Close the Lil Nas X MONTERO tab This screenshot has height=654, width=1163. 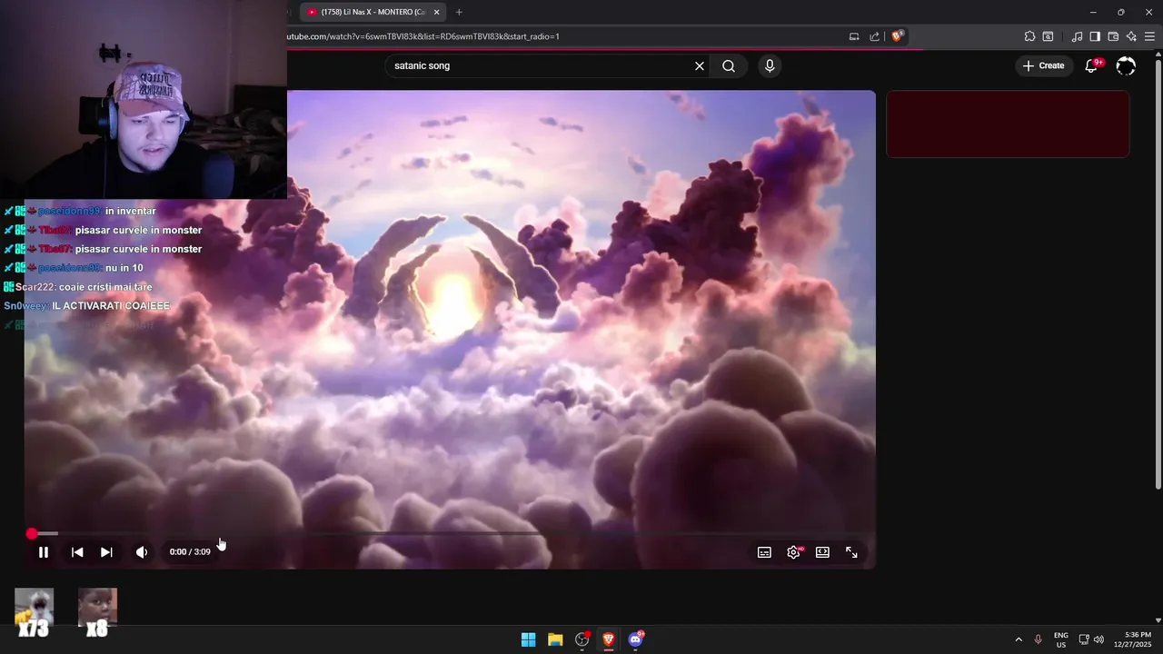pyautogui.click(x=437, y=12)
